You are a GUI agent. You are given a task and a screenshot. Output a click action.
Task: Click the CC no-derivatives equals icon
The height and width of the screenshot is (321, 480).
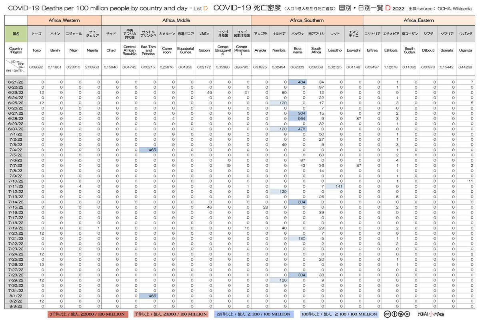(x=406, y=314)
